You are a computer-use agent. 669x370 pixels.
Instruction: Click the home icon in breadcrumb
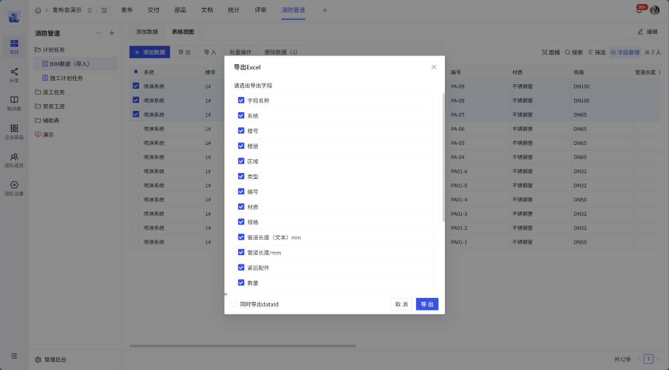[37, 10]
